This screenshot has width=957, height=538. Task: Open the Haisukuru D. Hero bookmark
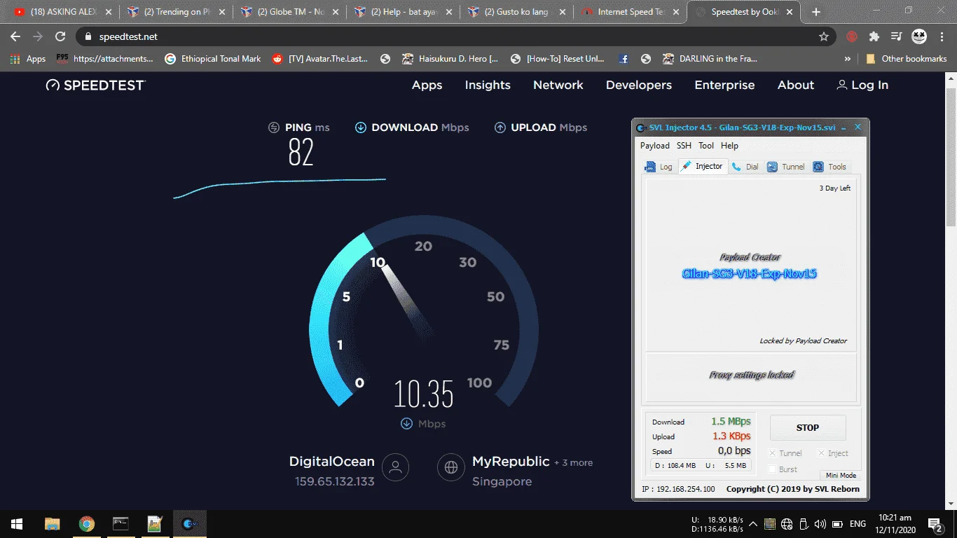(450, 59)
